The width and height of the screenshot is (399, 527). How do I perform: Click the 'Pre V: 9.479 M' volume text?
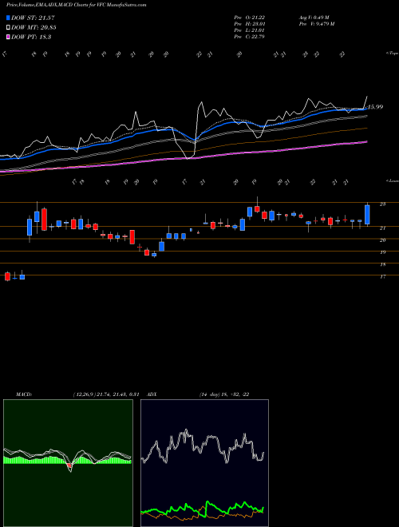pos(316,24)
